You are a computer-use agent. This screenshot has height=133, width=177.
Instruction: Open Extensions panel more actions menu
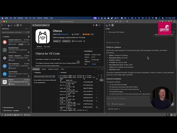[29, 29]
